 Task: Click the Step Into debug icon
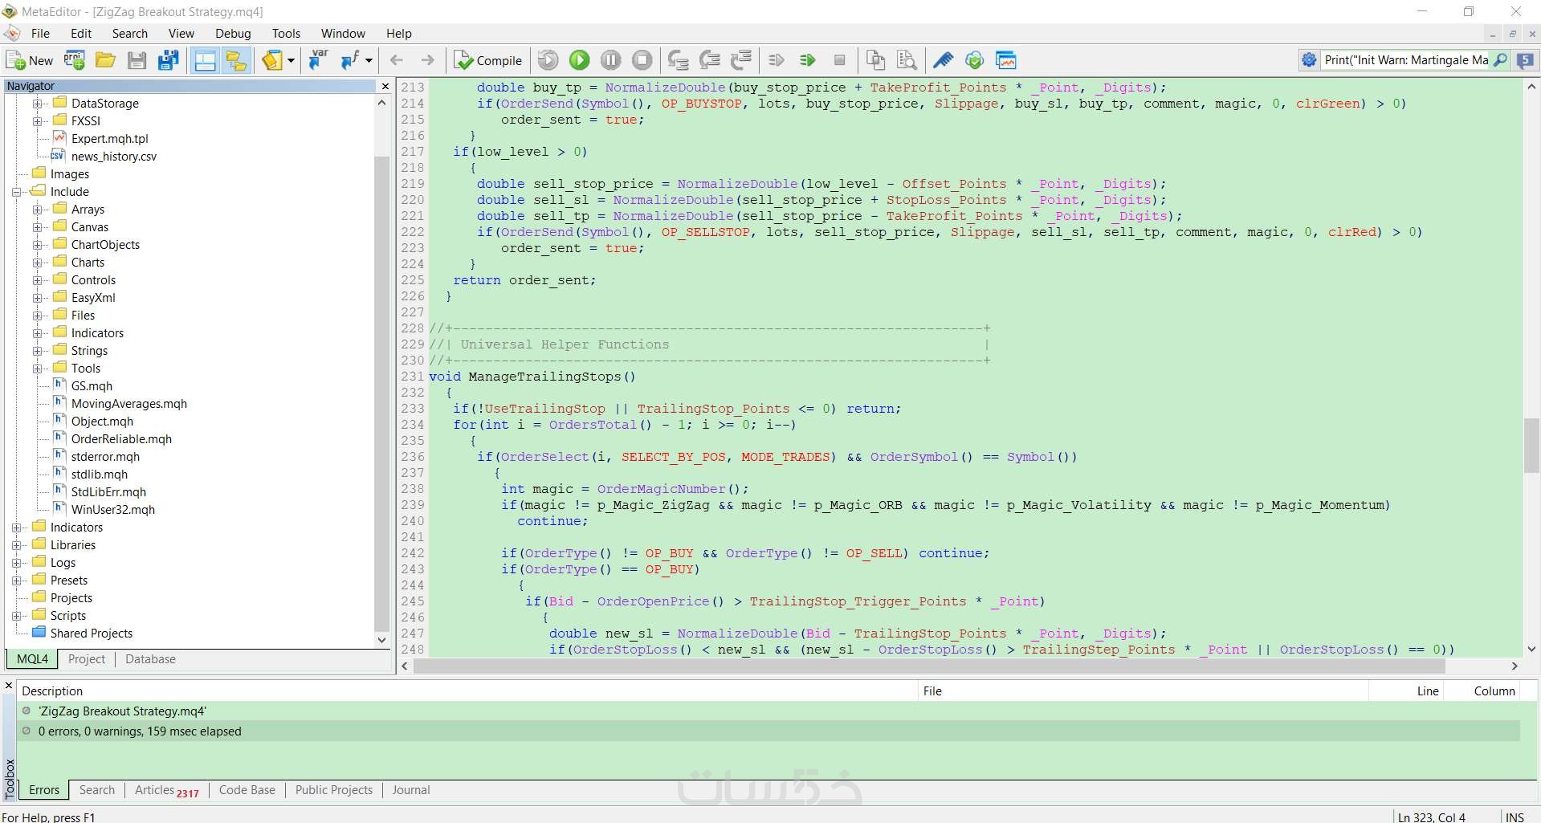(678, 60)
